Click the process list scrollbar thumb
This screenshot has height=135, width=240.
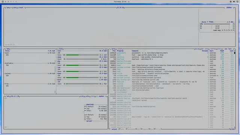point(235,53)
